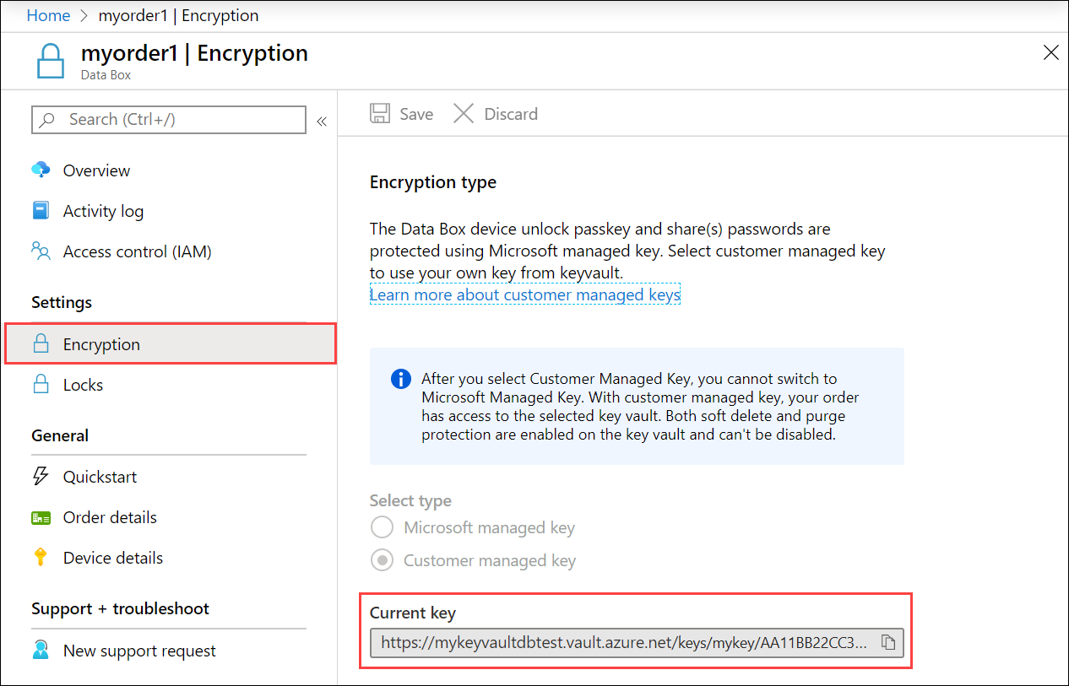Click the Support + troubleshoot header
The height and width of the screenshot is (686, 1069).
(121, 608)
